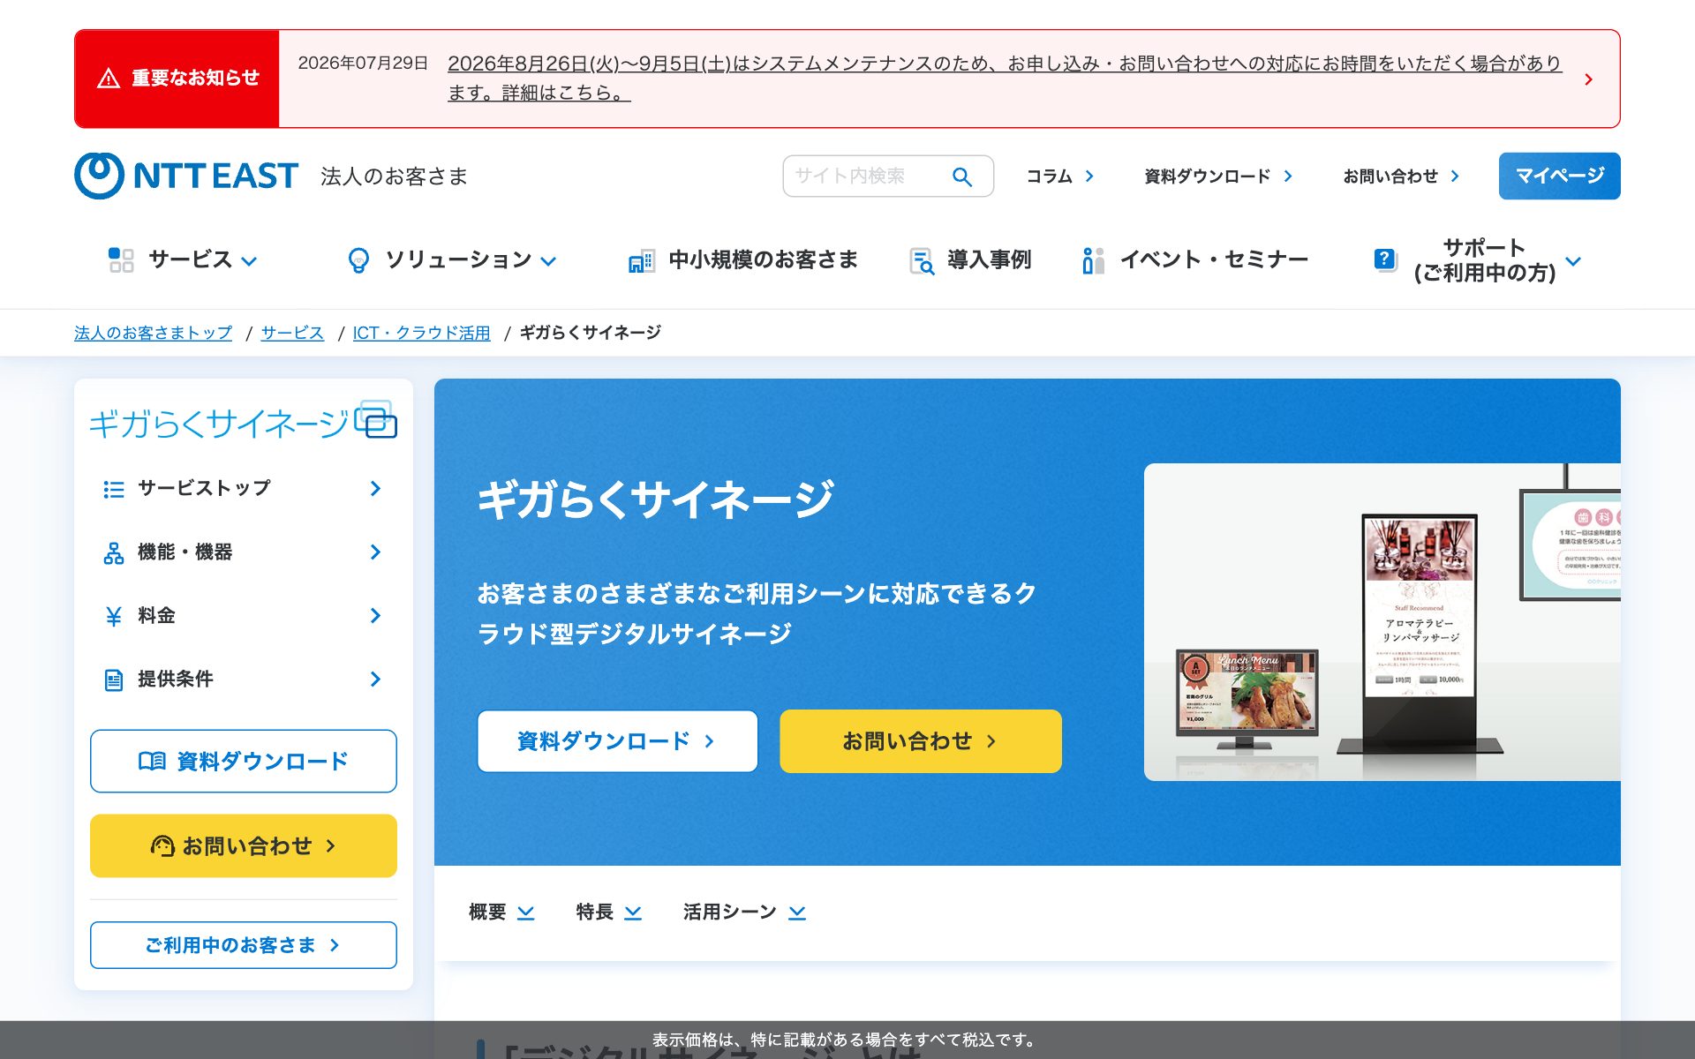Screen dimensions: 1695x1059
Task: Open the コラム header link
Action: [1059, 176]
